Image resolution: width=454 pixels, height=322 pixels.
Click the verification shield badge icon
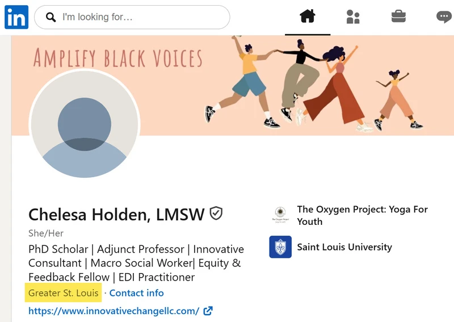[x=216, y=214]
